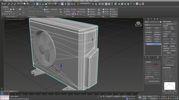This screenshot has height=100, width=179.
Task: Open the Object Paint ribbon tab
Action: 31,7
